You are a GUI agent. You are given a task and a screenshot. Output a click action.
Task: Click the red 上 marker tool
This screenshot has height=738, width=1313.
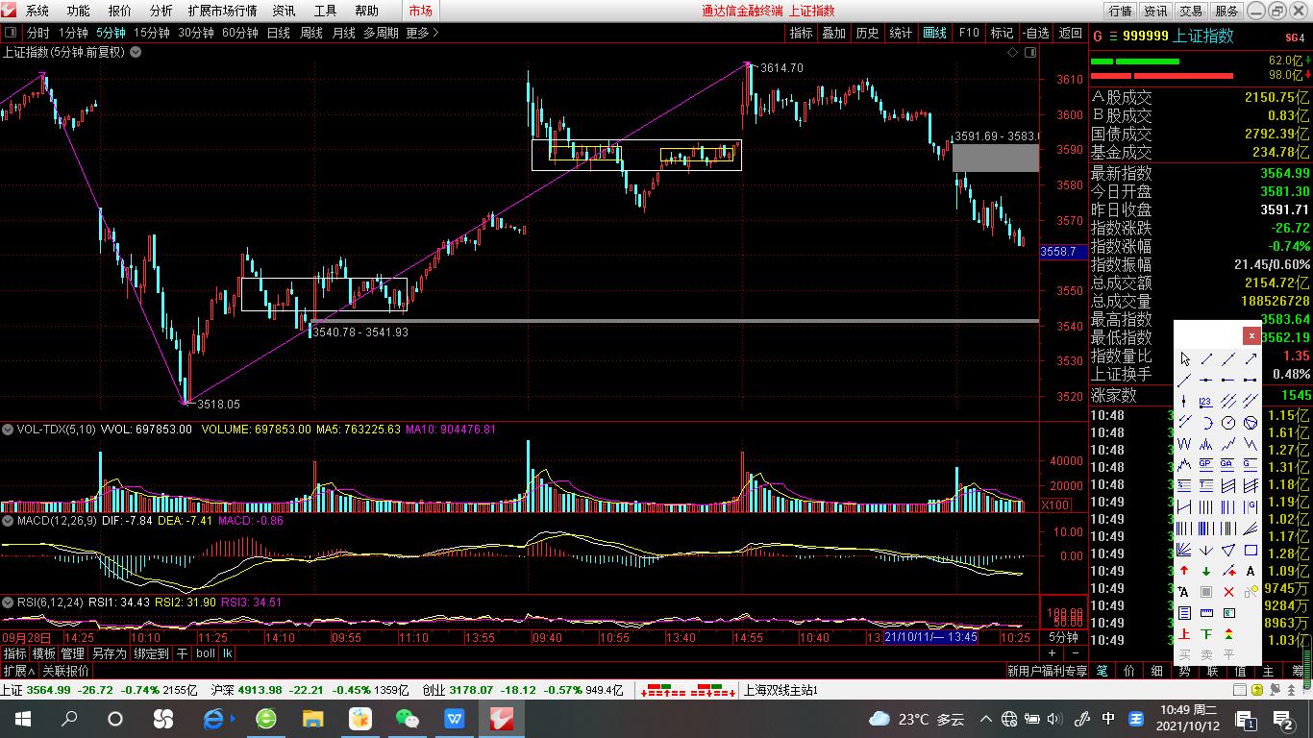click(1185, 634)
